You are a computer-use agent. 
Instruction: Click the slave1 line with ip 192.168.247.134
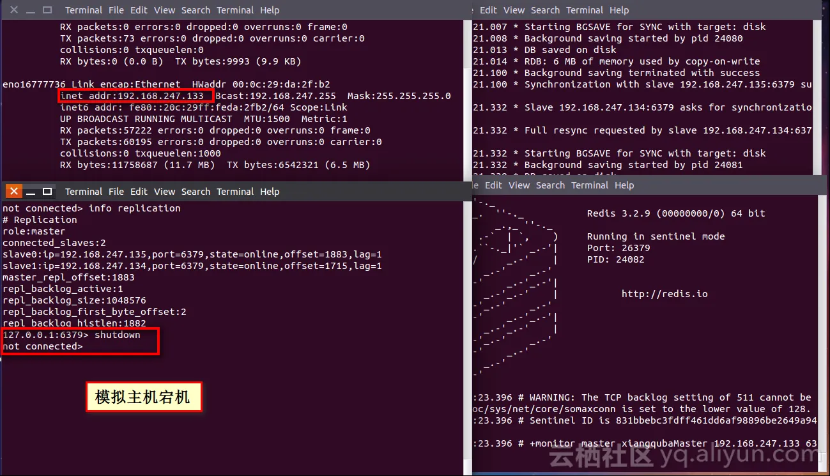(x=192, y=266)
